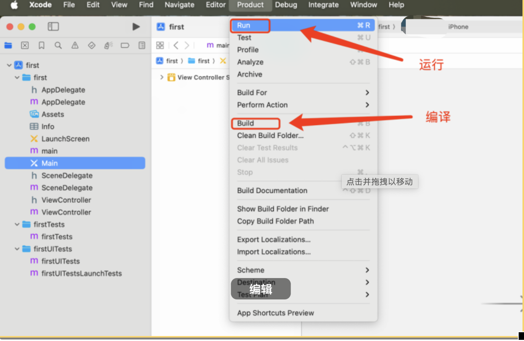524x341 pixels.
Task: Go forward with the right chevron
Action: click(187, 45)
